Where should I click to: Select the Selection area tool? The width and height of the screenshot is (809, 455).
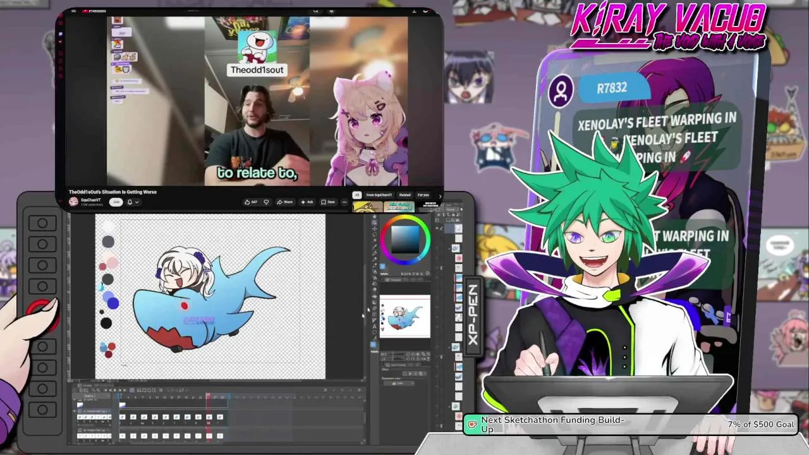pos(374,234)
